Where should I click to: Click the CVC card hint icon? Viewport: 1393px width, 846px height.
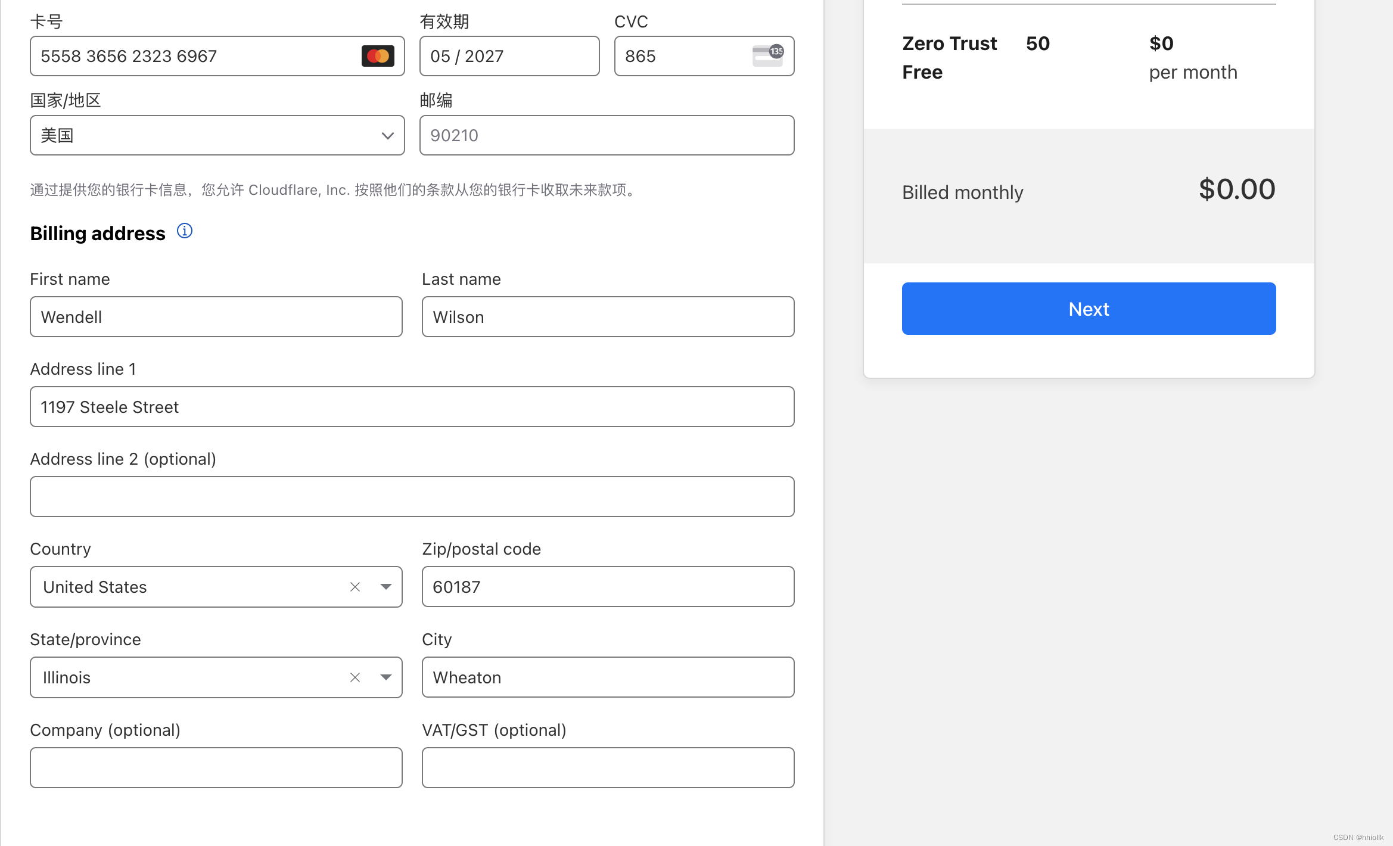click(767, 56)
